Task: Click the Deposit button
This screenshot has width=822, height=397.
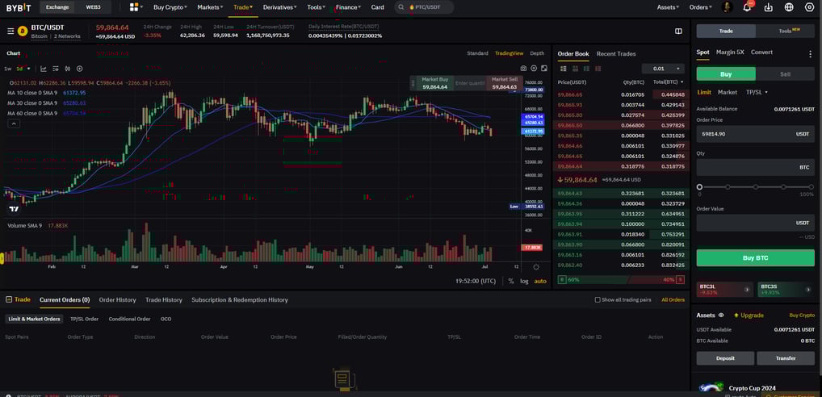Action: click(x=726, y=358)
